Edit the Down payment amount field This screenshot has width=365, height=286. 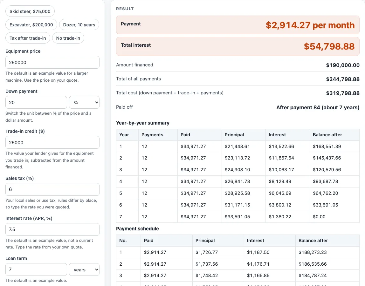pos(36,102)
